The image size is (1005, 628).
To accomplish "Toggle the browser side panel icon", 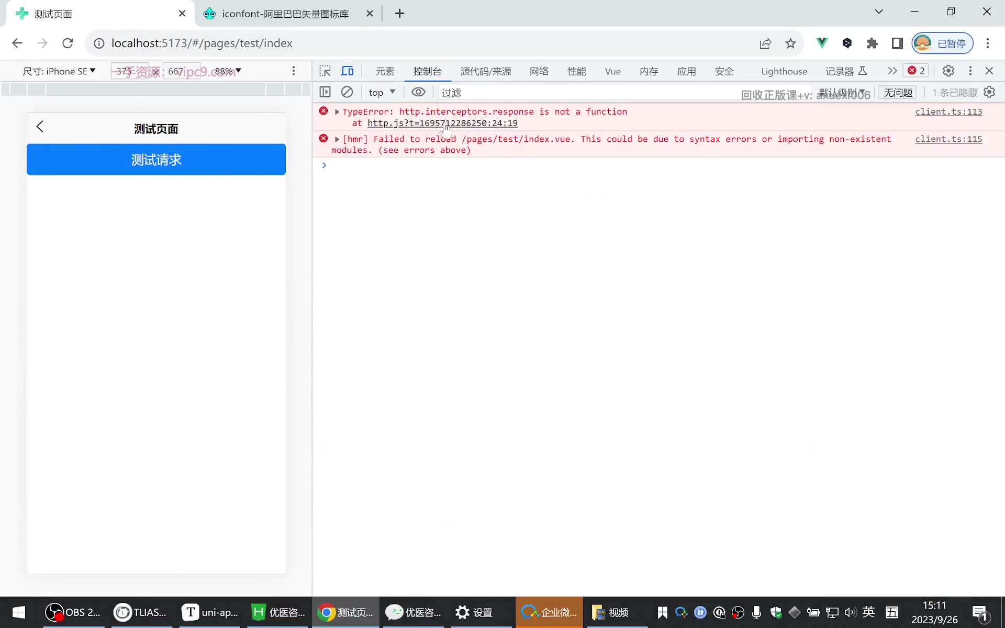I will click(897, 43).
